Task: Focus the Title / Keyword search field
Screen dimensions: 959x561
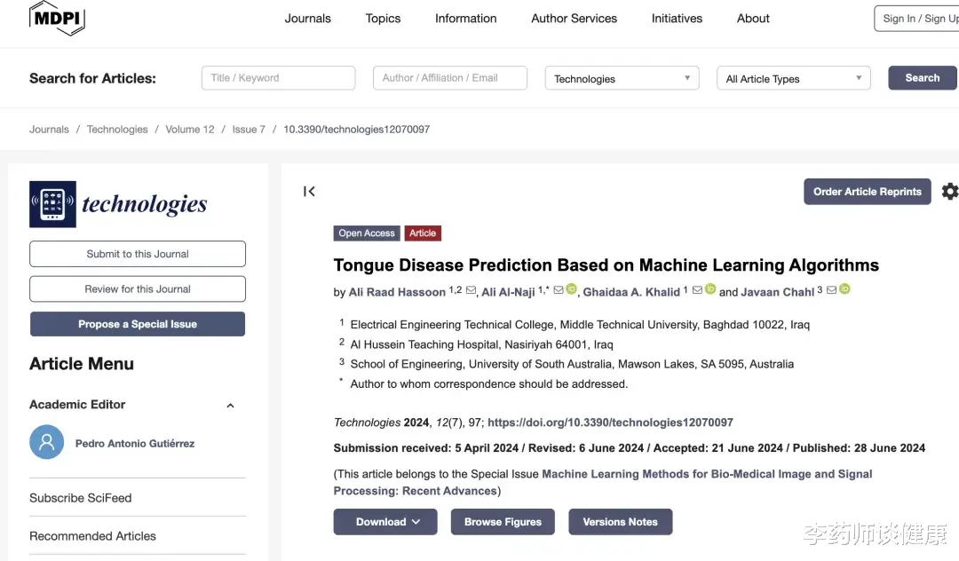Action: click(278, 77)
